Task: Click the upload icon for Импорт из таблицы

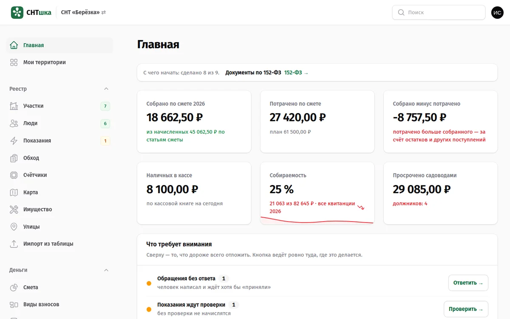Action: coord(14,244)
